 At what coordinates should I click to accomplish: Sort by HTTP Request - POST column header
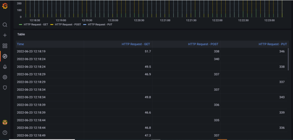point(203,44)
